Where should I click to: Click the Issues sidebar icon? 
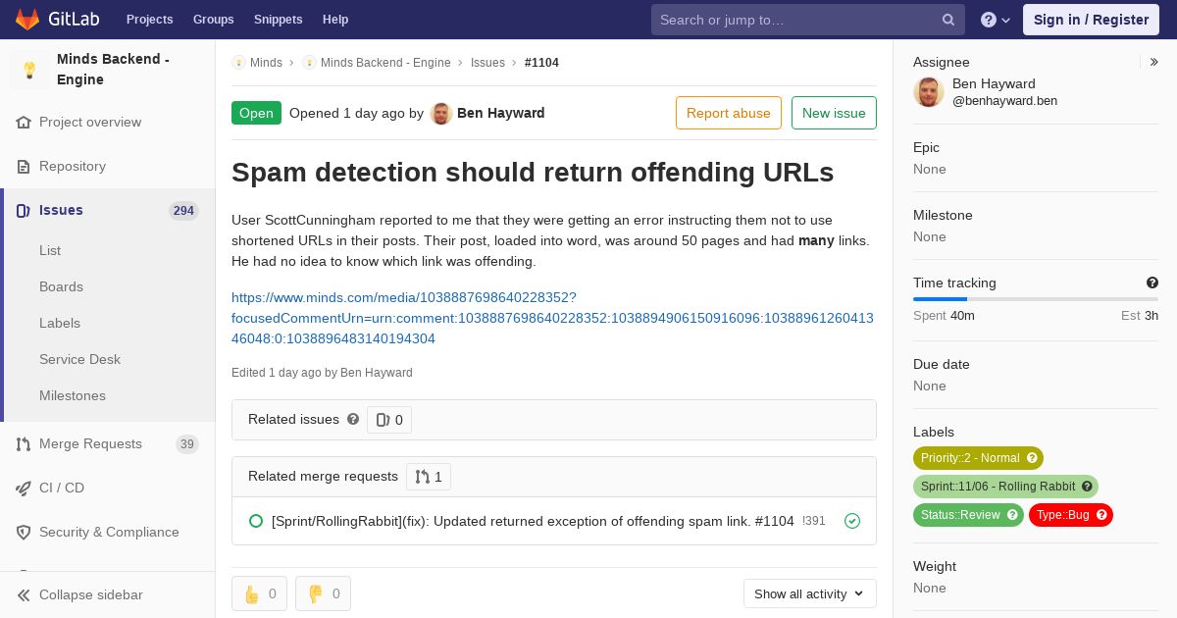tap(24, 211)
